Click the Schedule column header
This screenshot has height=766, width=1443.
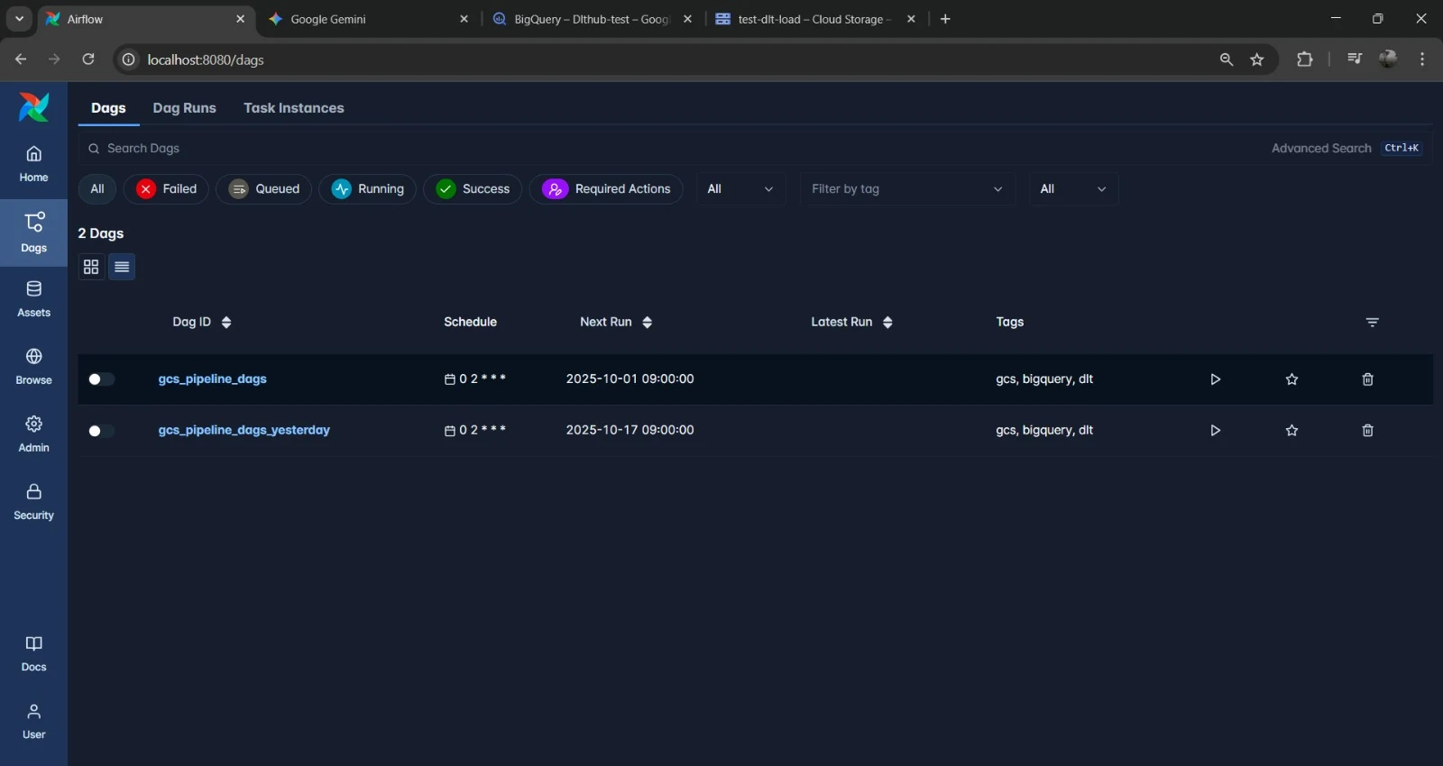[x=470, y=322]
